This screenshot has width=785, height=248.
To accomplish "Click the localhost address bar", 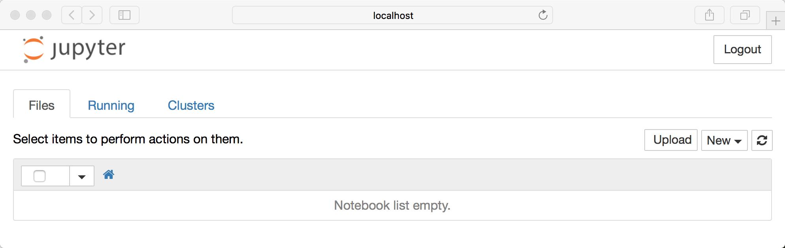I will pos(392,15).
